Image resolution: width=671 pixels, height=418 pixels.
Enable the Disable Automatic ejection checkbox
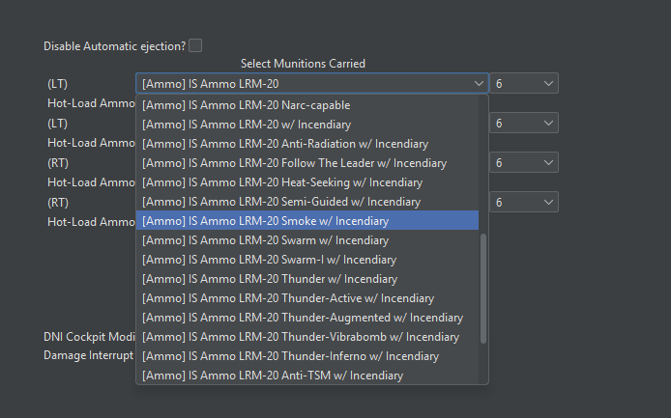coord(195,45)
